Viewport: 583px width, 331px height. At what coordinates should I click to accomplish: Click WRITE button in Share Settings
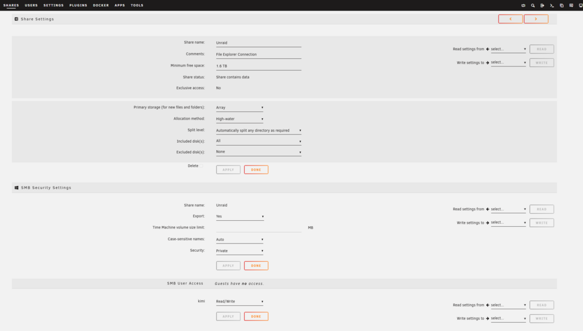(x=542, y=63)
